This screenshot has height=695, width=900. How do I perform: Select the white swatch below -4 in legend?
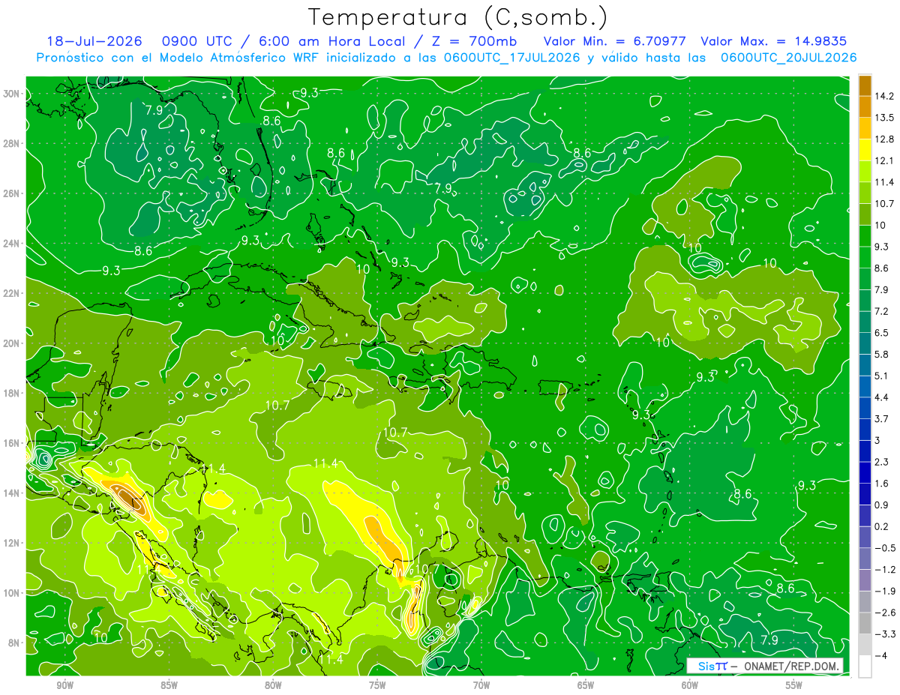(x=865, y=667)
